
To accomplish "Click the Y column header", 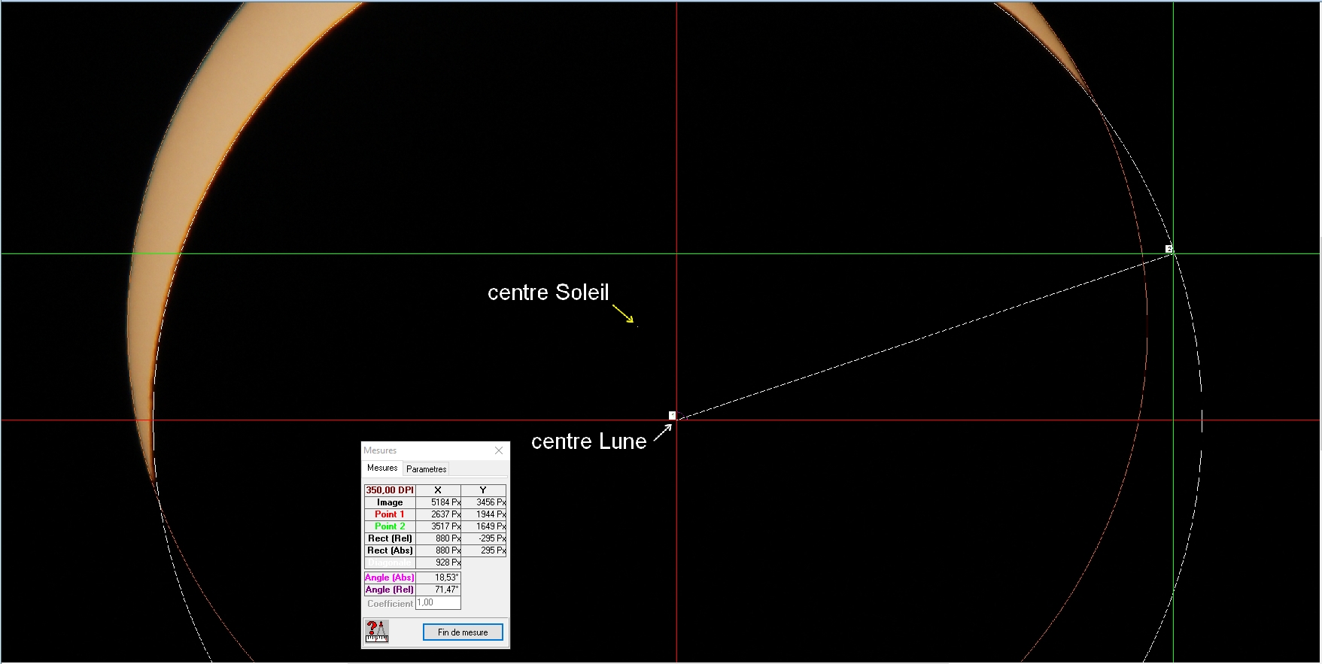I will coord(483,490).
